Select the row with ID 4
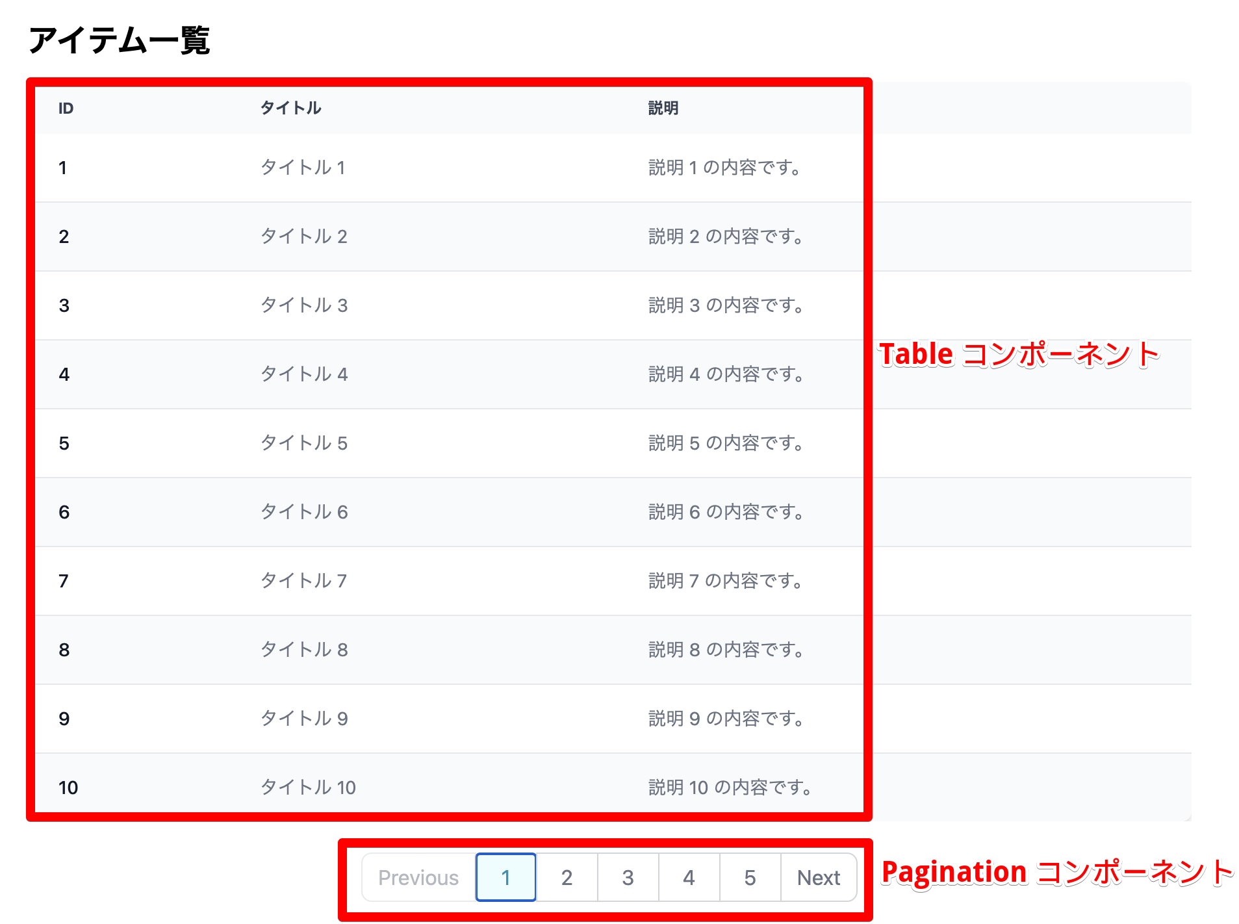Viewport: 1239px width, 924px height. click(303, 374)
